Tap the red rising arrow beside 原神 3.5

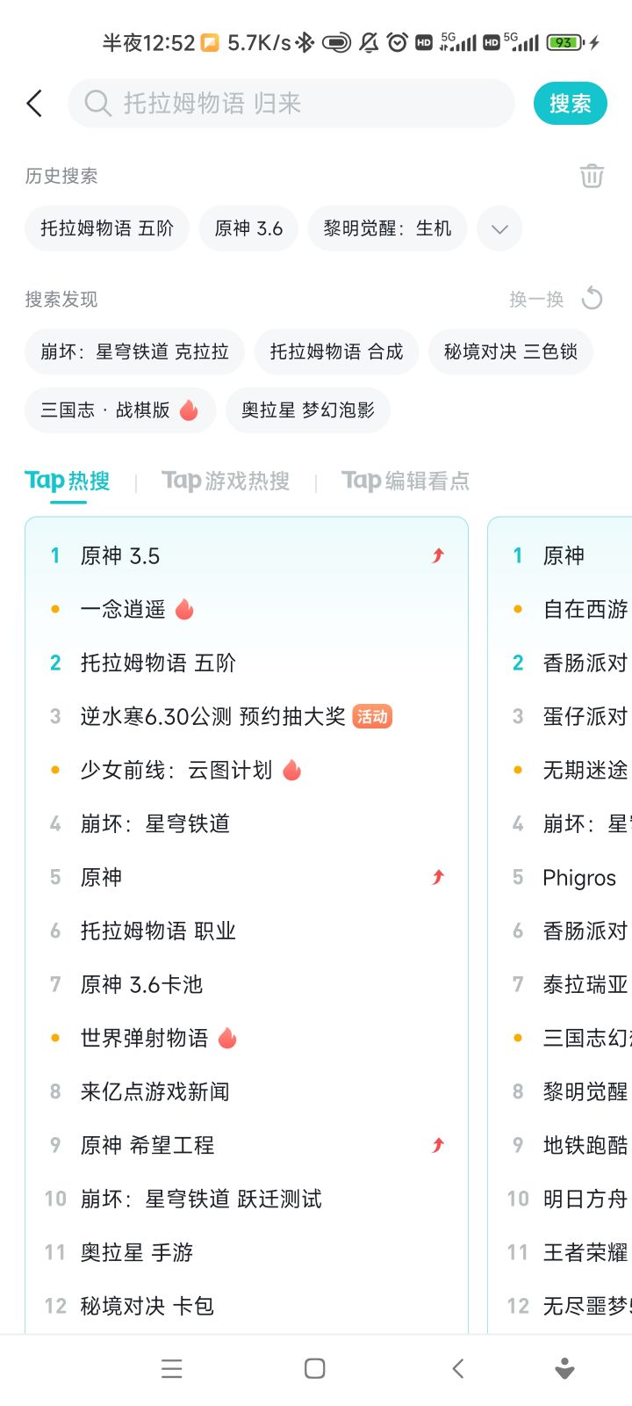pyautogui.click(x=438, y=555)
